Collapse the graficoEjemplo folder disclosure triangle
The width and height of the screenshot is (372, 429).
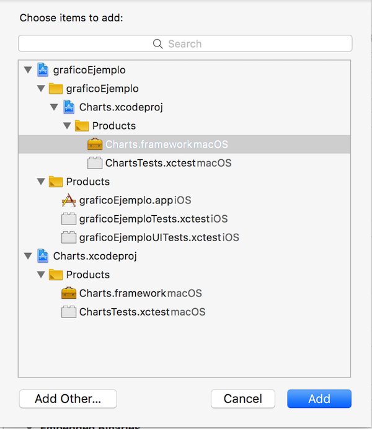click(40, 89)
